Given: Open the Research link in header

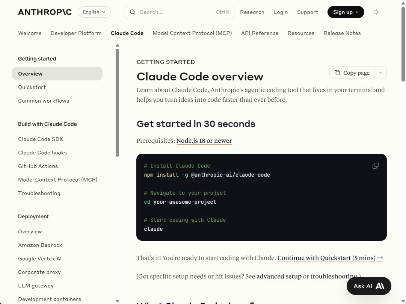Looking at the screenshot, I should coord(252,12).
